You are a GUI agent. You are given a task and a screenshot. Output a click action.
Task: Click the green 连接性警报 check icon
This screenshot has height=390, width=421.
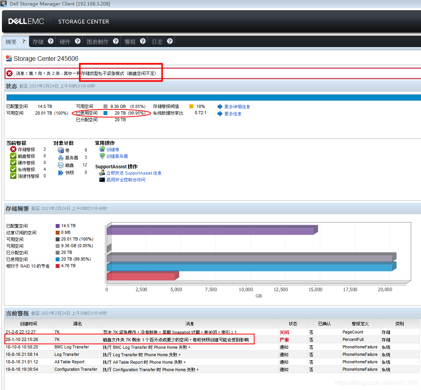pos(13,176)
